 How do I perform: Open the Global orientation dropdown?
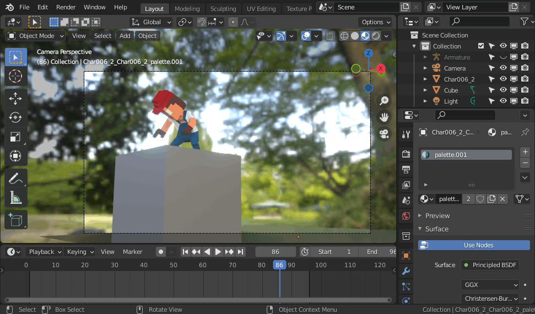(151, 22)
